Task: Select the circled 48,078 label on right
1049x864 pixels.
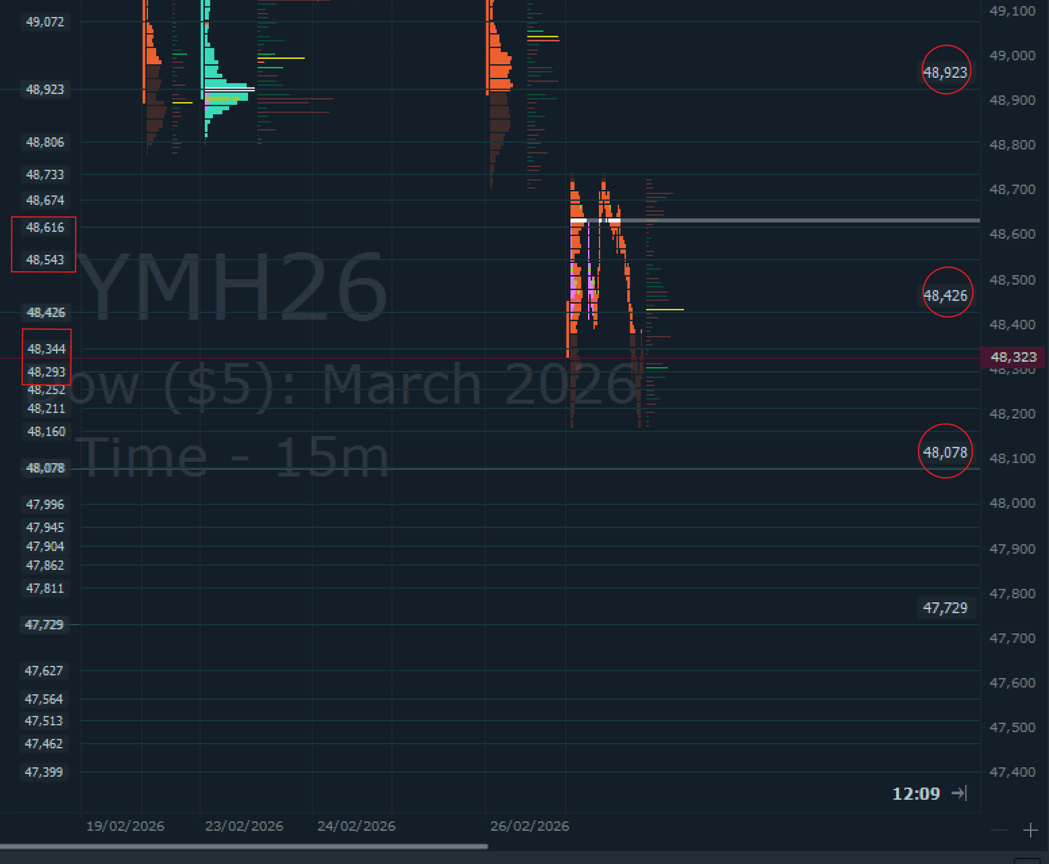Action: click(945, 452)
